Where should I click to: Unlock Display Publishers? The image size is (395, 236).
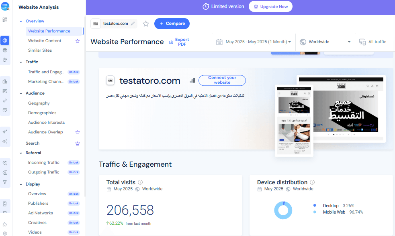pyautogui.click(x=74, y=204)
